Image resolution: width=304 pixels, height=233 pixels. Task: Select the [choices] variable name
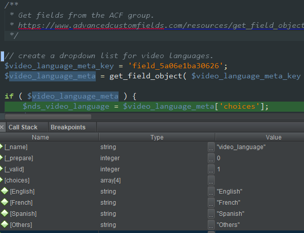[17, 180]
